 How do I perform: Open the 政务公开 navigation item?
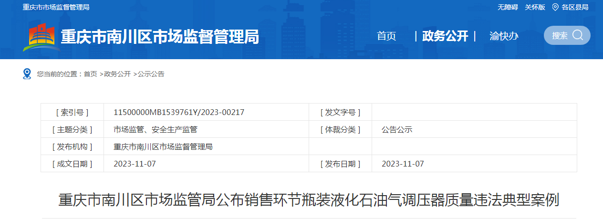click(x=445, y=36)
